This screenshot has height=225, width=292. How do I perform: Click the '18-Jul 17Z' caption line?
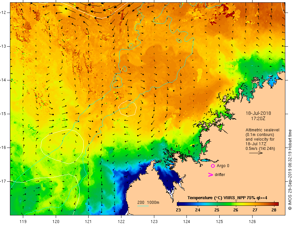tap(256, 144)
